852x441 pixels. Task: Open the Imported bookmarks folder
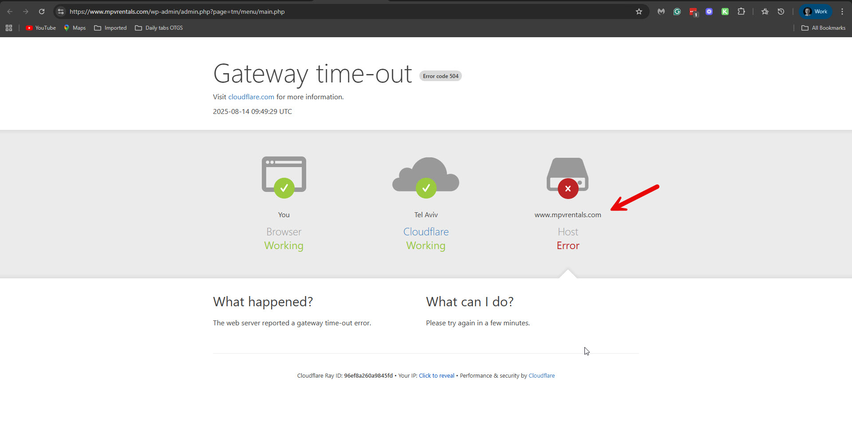[110, 28]
